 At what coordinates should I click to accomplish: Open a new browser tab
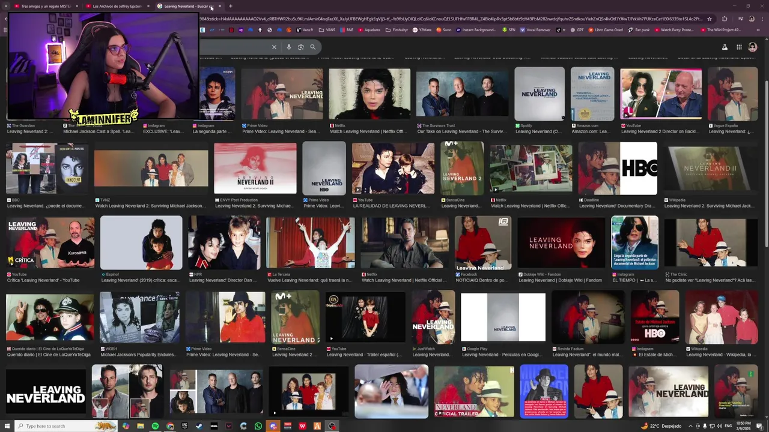(230, 6)
